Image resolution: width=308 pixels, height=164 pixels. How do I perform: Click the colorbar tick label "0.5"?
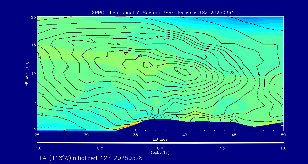coord(222,148)
